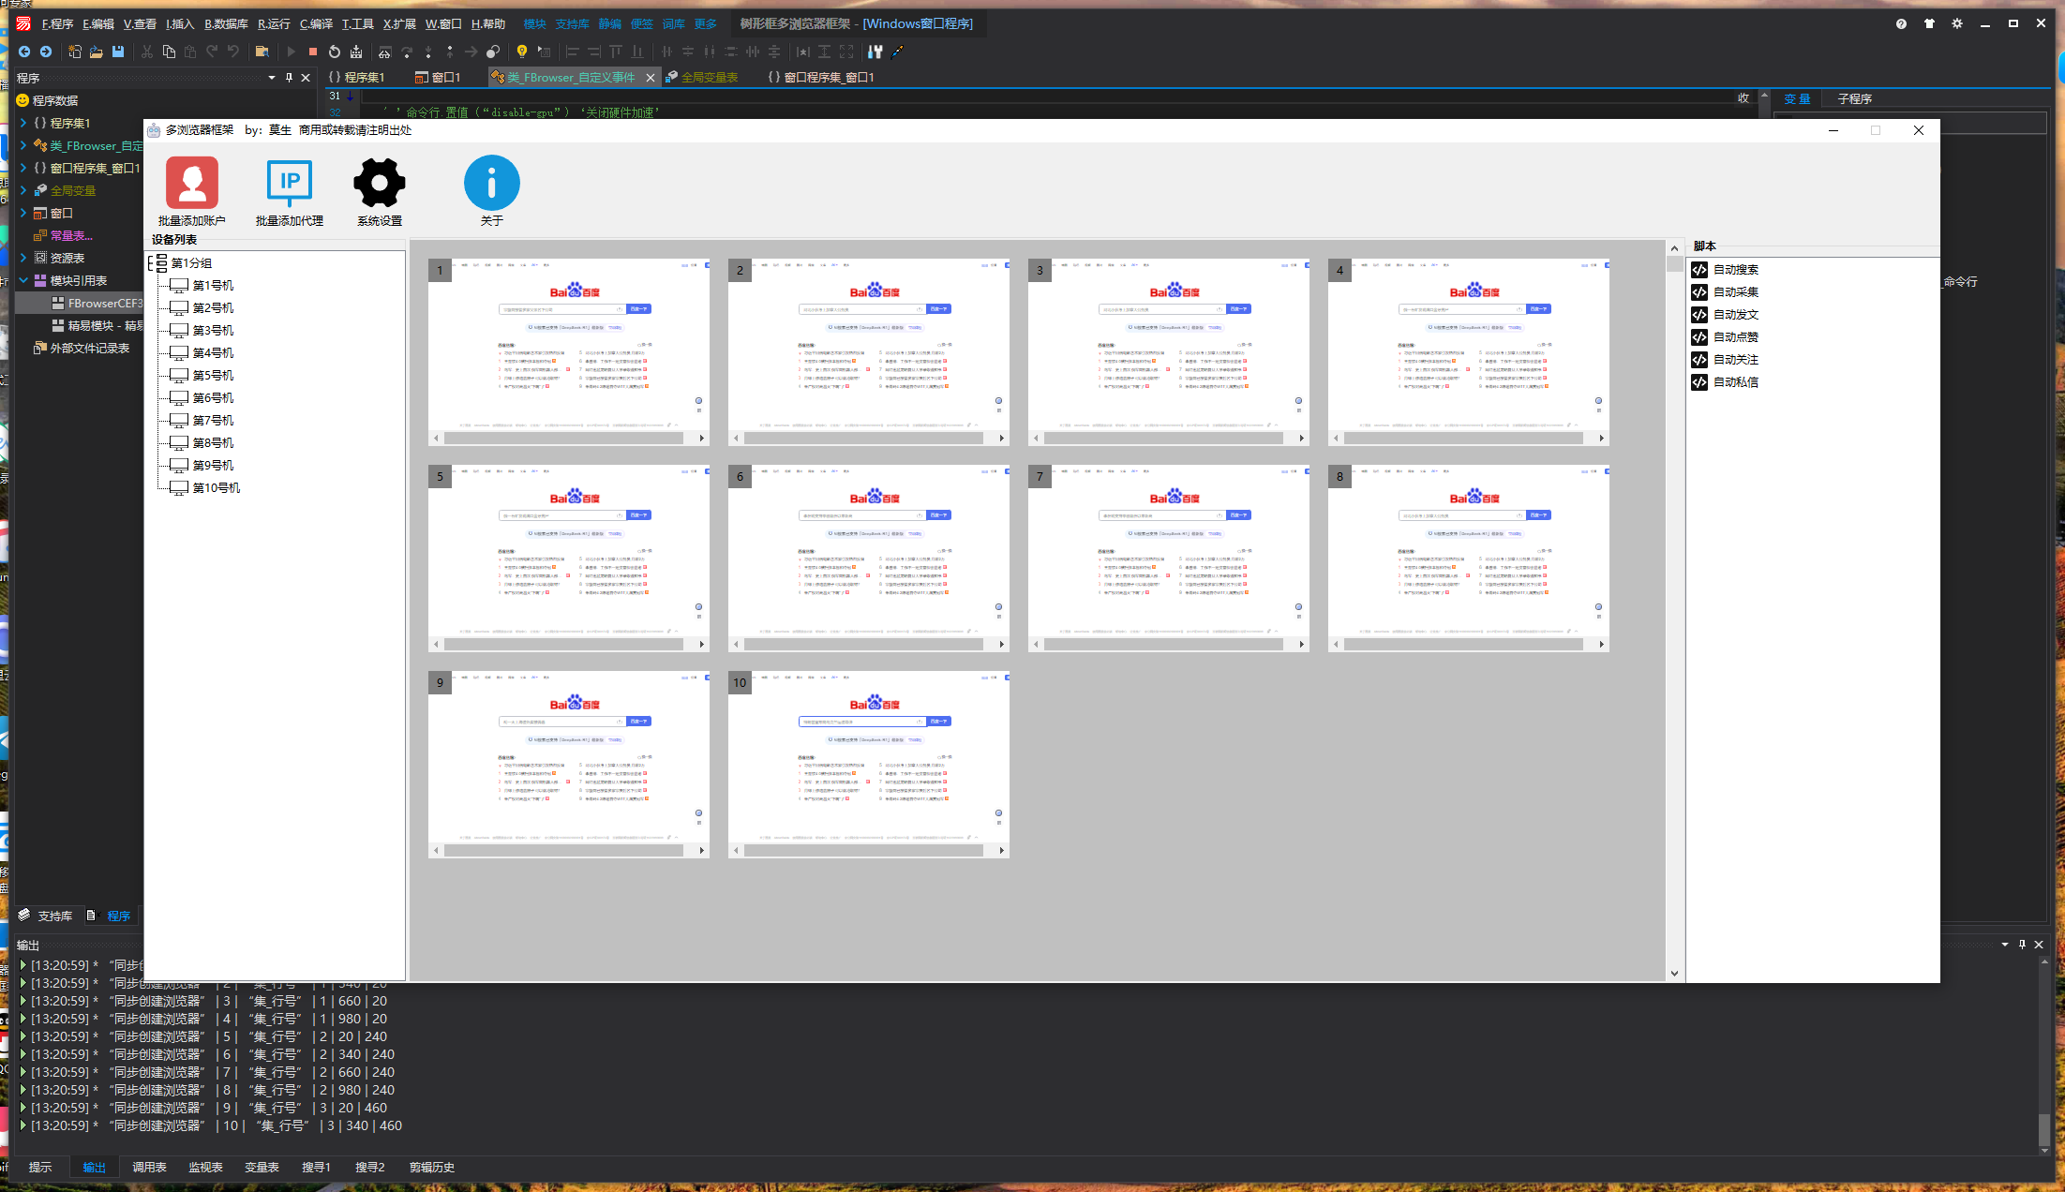Click browser 1's horizontal scrollbar
The image size is (2065, 1192).
click(x=562, y=439)
